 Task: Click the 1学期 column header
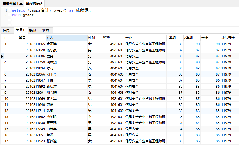coord(175,38)
